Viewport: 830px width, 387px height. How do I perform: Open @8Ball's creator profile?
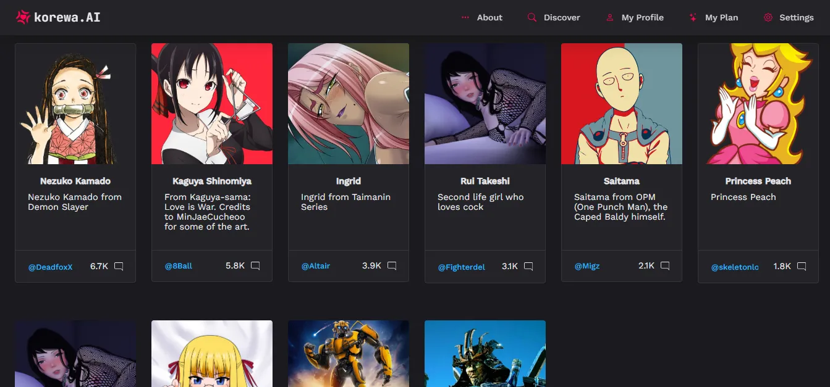click(x=177, y=265)
